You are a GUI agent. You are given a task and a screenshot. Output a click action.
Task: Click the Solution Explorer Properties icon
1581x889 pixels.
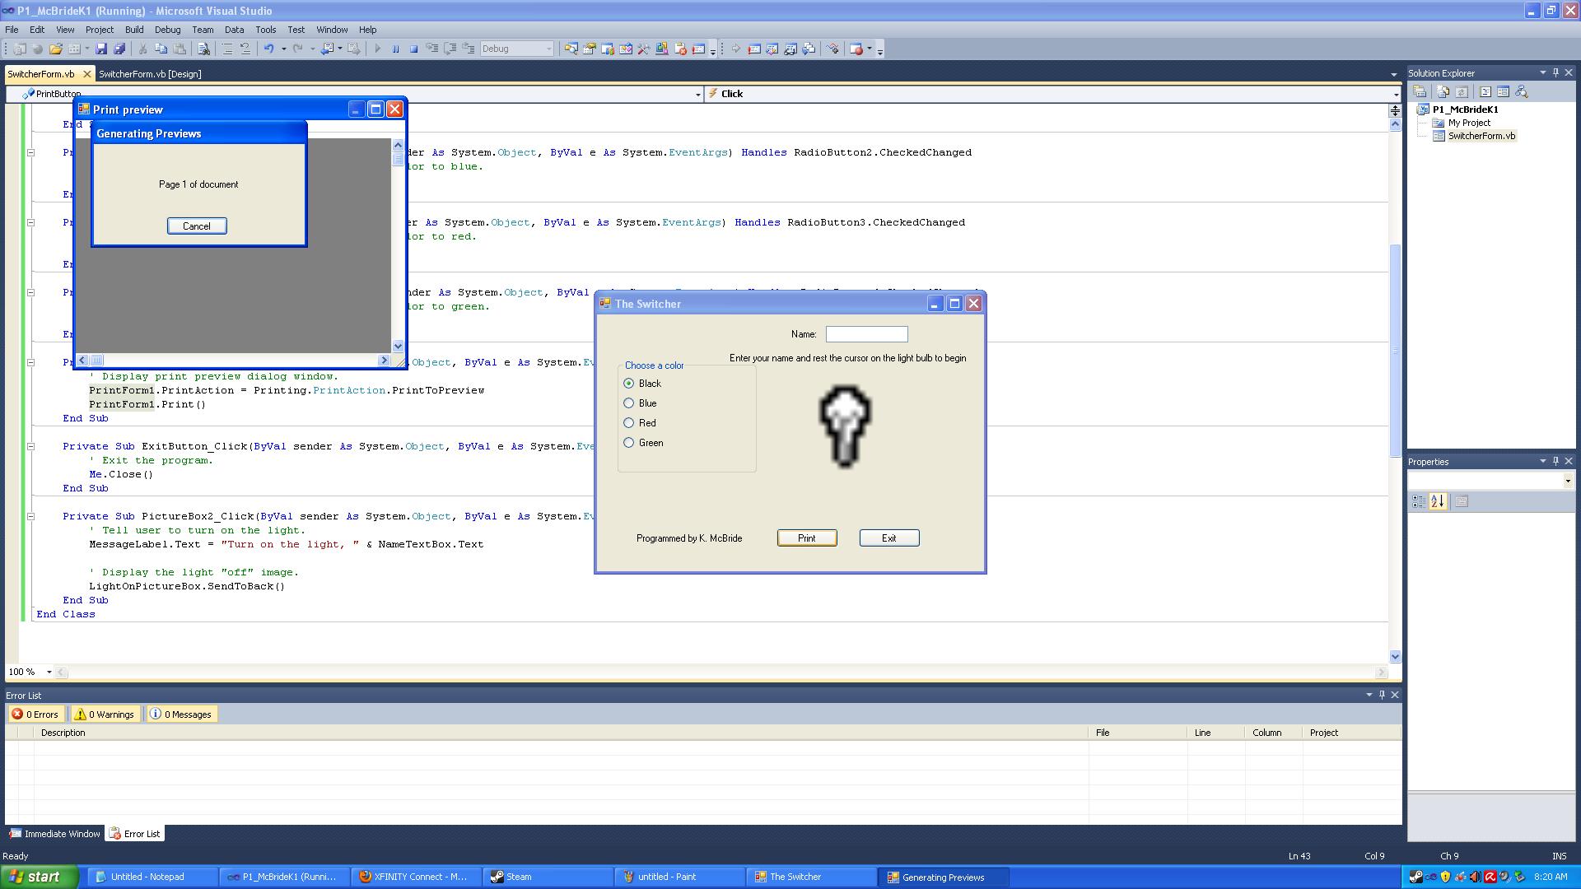pyautogui.click(x=1420, y=92)
